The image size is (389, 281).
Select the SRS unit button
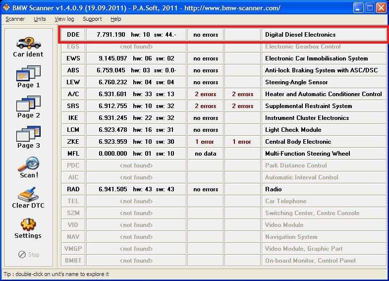click(73, 106)
